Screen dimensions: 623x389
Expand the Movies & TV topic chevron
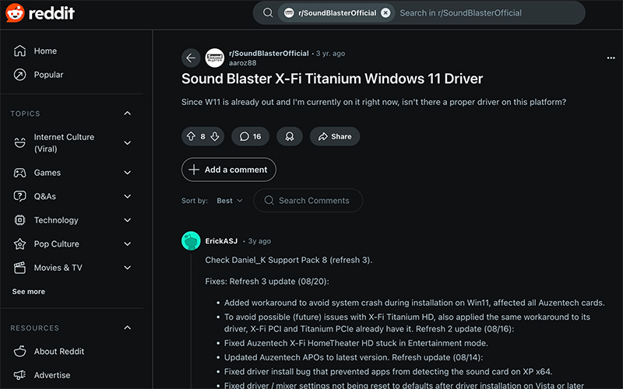[127, 268]
